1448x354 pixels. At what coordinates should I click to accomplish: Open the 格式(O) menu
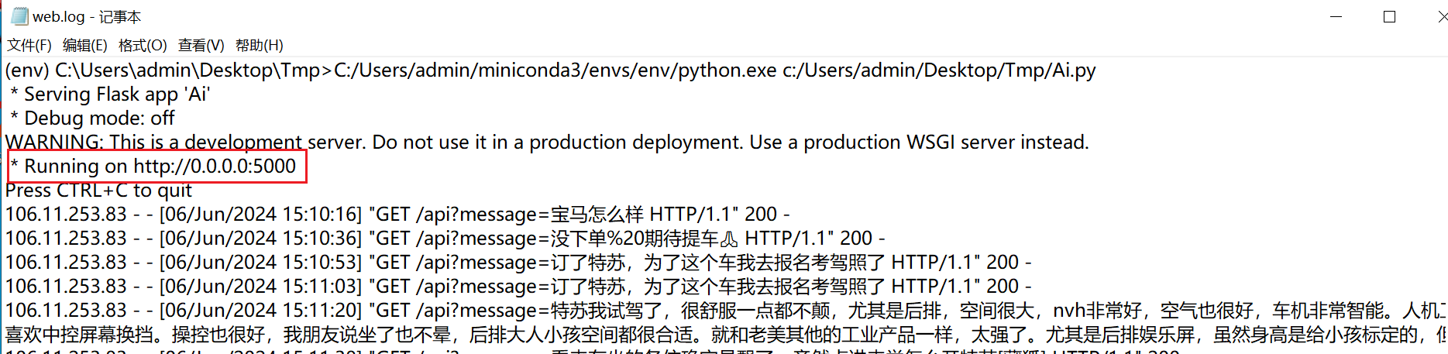coord(143,45)
